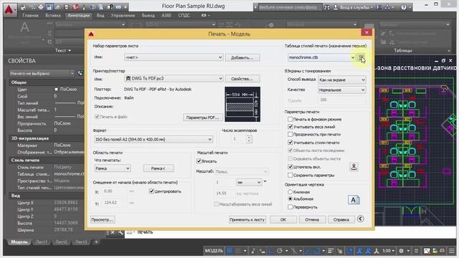Viewport: 459px width, 258px height.
Task: Open Что печатать dropdown showing Рамка
Action: pos(113,168)
